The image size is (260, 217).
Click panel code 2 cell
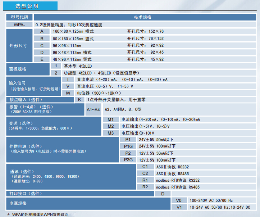(x=56, y=73)
